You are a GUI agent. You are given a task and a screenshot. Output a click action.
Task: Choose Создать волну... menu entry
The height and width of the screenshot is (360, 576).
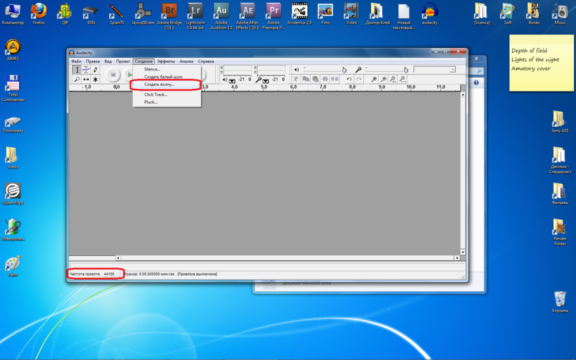[x=167, y=84]
